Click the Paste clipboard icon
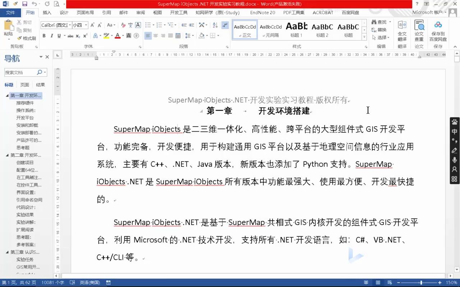The image size is (460, 287). (x=8, y=25)
